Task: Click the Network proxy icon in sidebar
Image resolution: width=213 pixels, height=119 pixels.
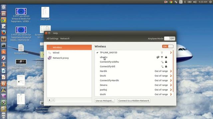Action: [x=50, y=58]
